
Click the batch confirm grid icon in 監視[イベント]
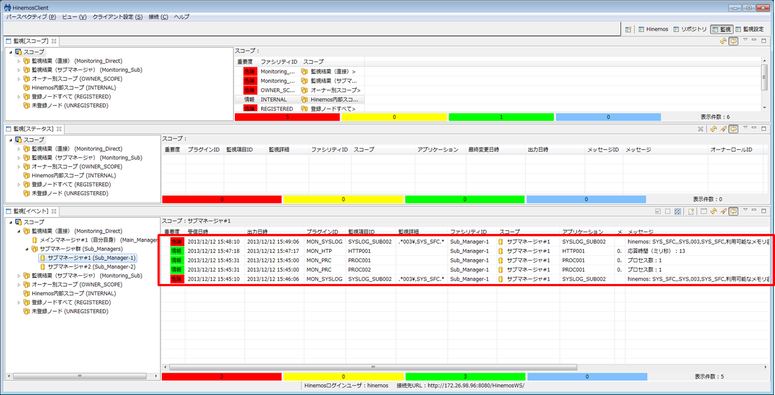click(x=677, y=211)
